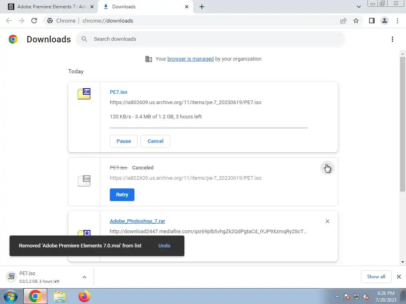Click Show all downloads button
The height and width of the screenshot is (304, 406).
pos(376,277)
